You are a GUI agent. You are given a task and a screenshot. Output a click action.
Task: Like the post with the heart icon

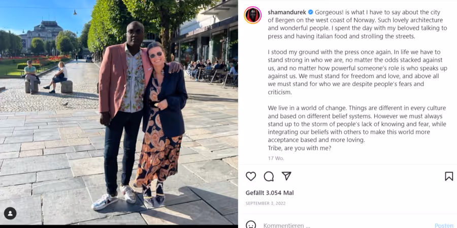(251, 176)
